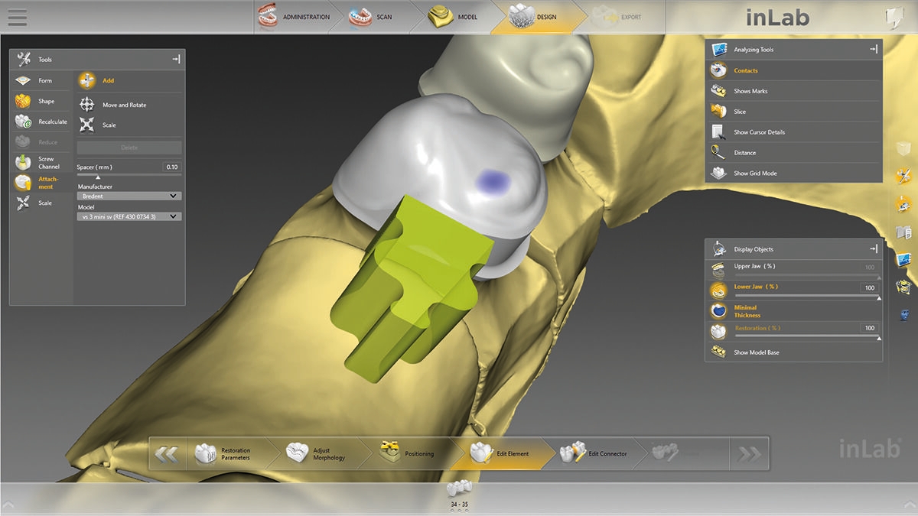The image size is (918, 516).
Task: Toggle Minimal Thickness display
Action: (x=718, y=311)
